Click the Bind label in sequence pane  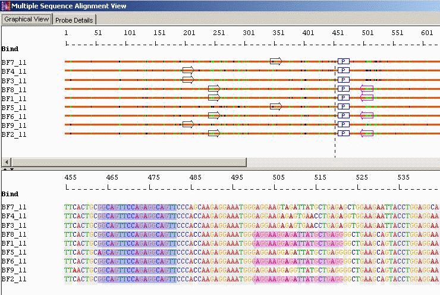click(x=10, y=194)
